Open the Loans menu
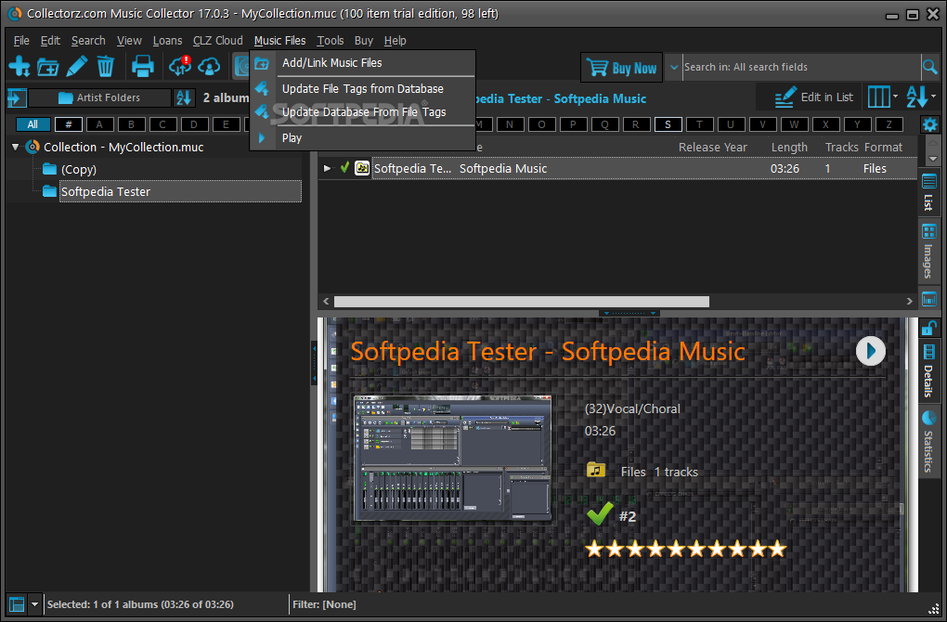Image resolution: width=947 pixels, height=622 pixels. 167,41
